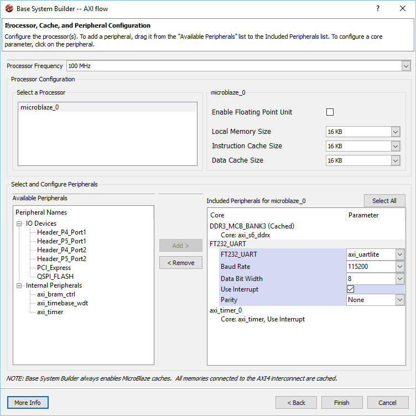Viewport: 416px width, 416px height.
Task: Click the Finish button
Action: coord(342,402)
